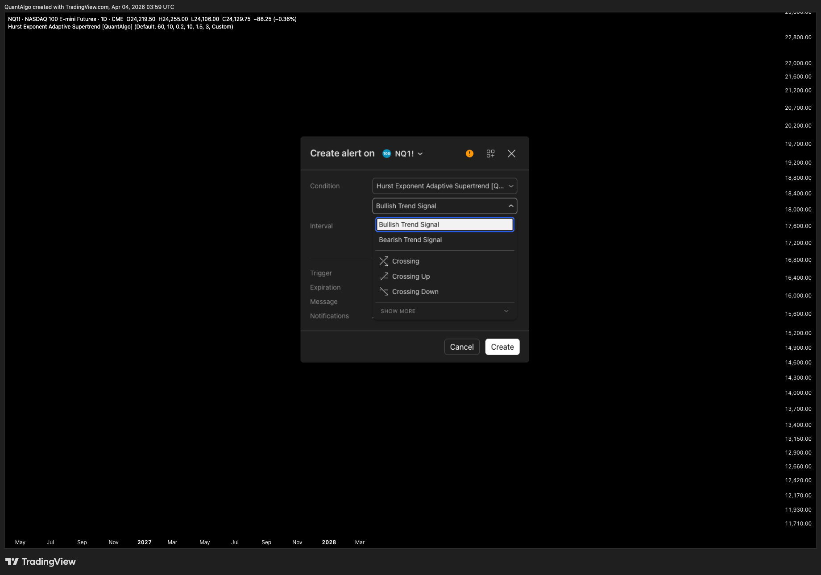This screenshot has height=575, width=821.
Task: Open the Hurst Exponent Adaptive Supertrend condition dropdown
Action: (x=444, y=186)
